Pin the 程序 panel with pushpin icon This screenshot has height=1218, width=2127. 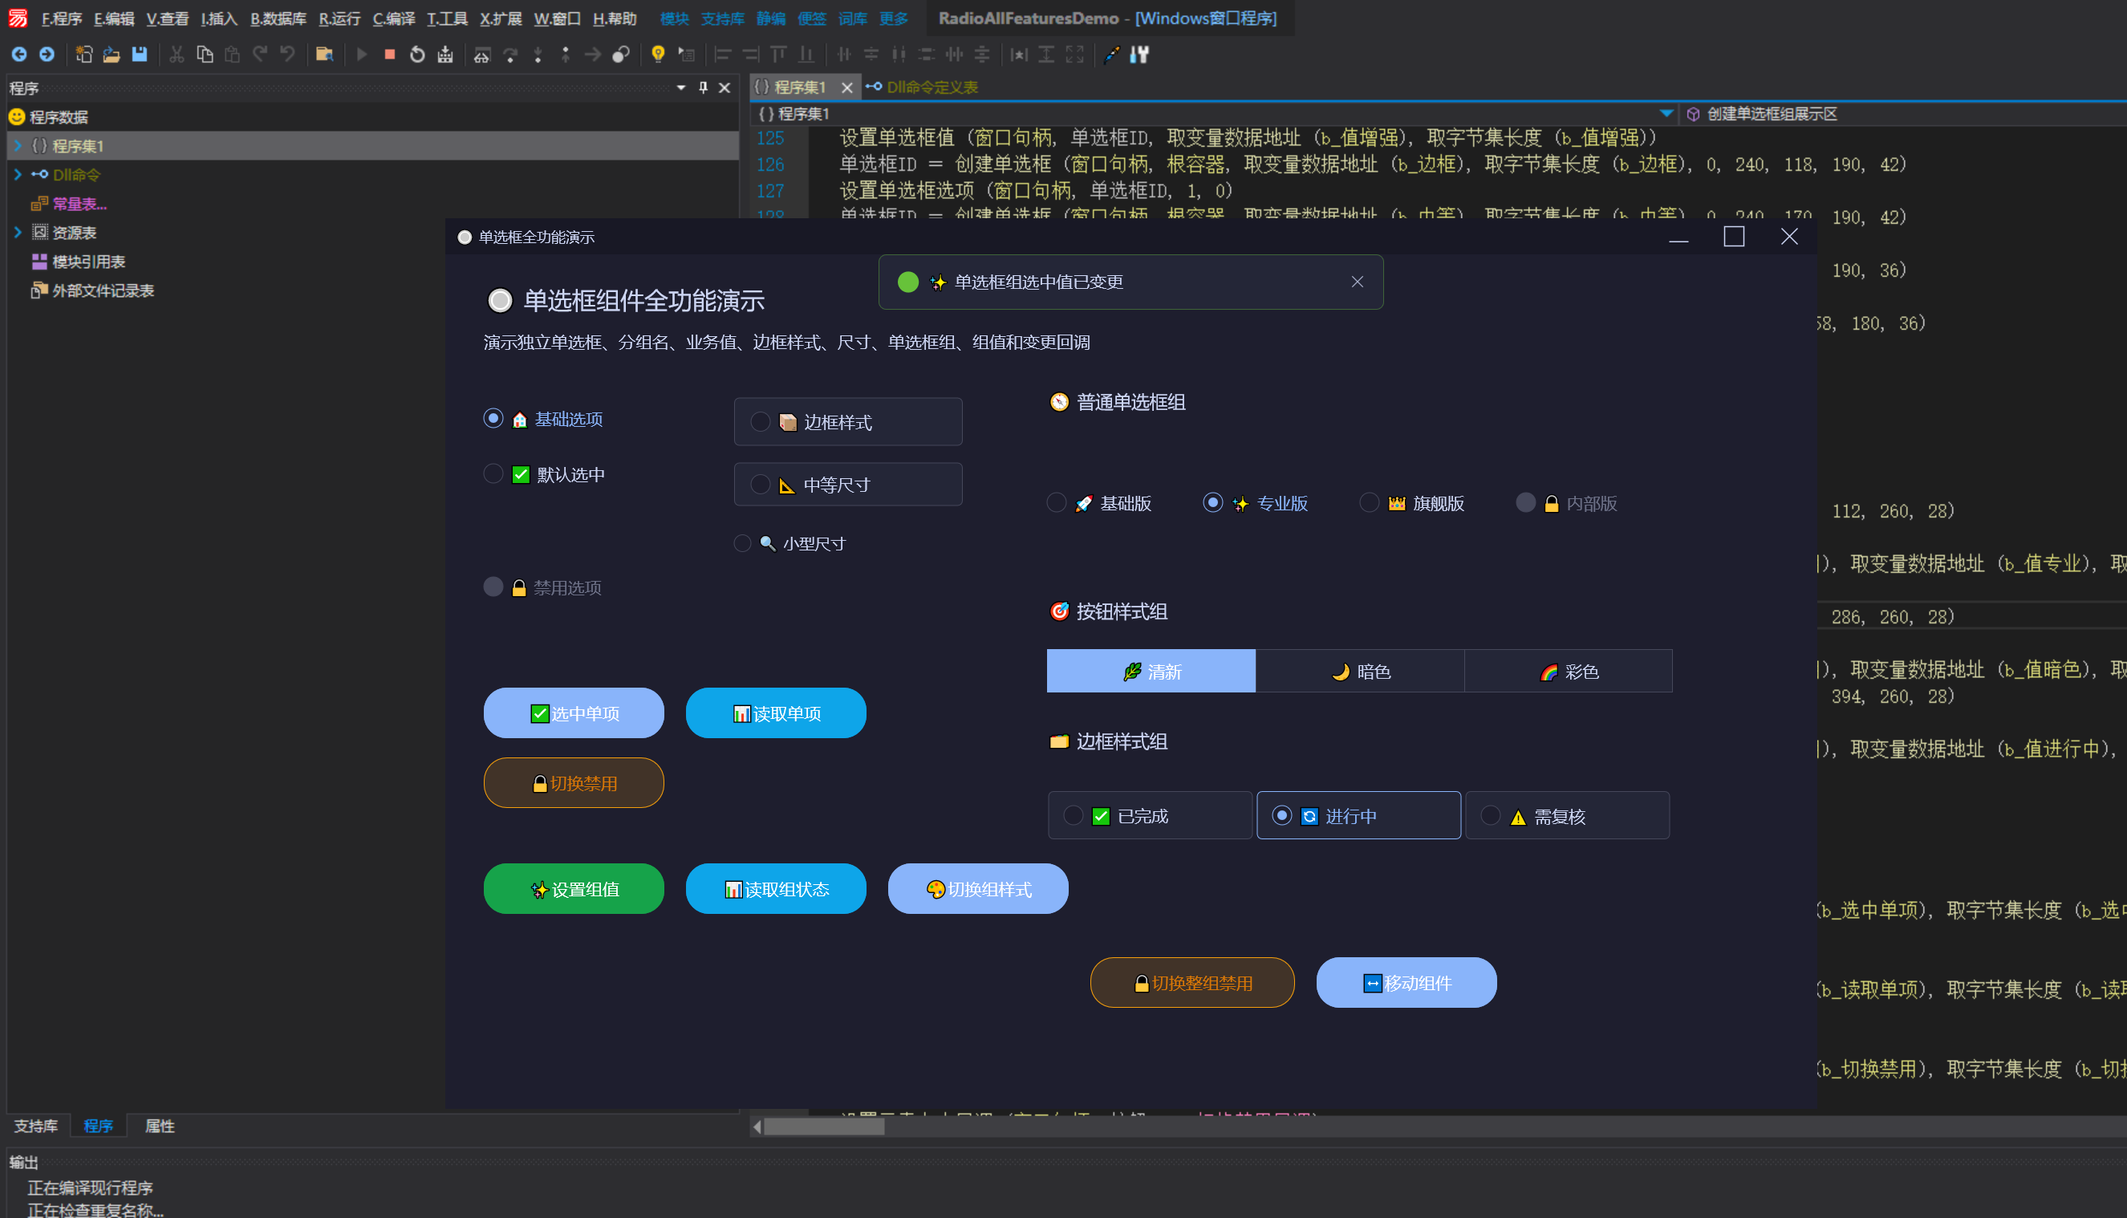point(704,87)
